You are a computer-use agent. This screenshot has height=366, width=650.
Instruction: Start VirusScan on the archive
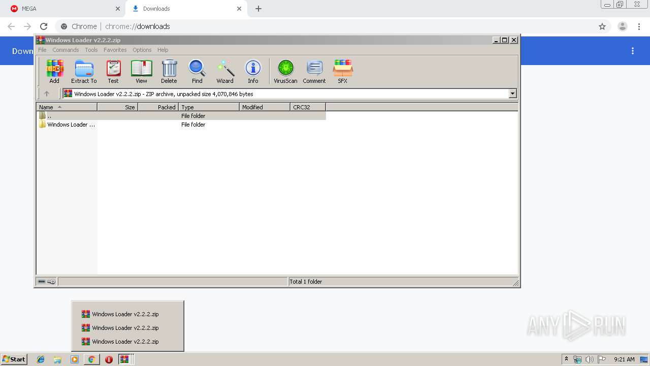tap(285, 71)
